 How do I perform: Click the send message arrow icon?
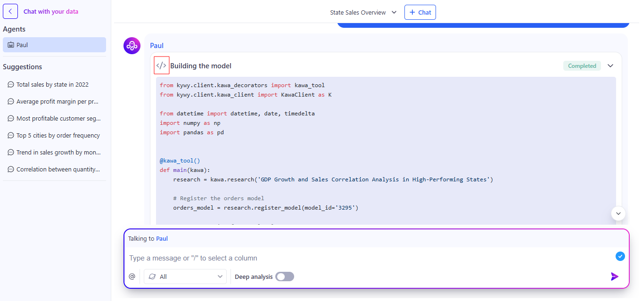point(614,277)
